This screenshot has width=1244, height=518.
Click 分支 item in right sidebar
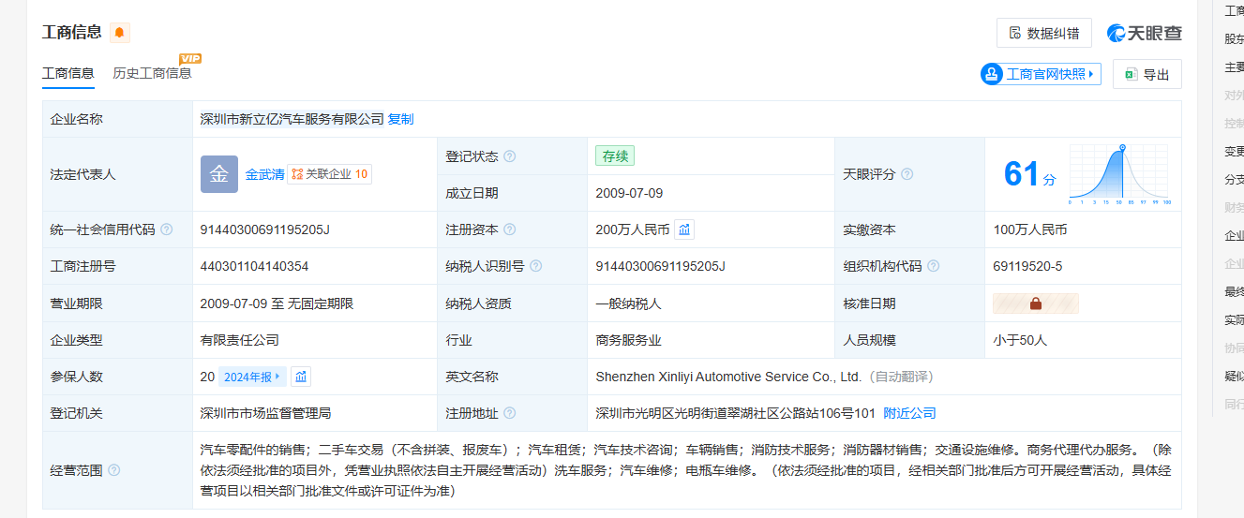pyautogui.click(x=1235, y=179)
